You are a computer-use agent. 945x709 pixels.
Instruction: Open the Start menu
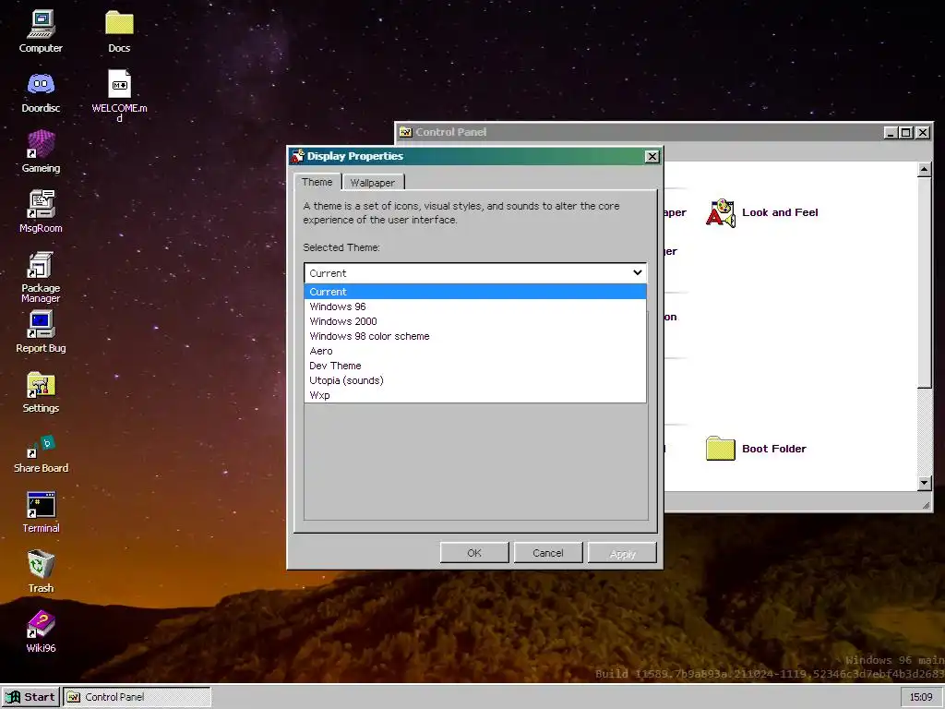point(30,697)
